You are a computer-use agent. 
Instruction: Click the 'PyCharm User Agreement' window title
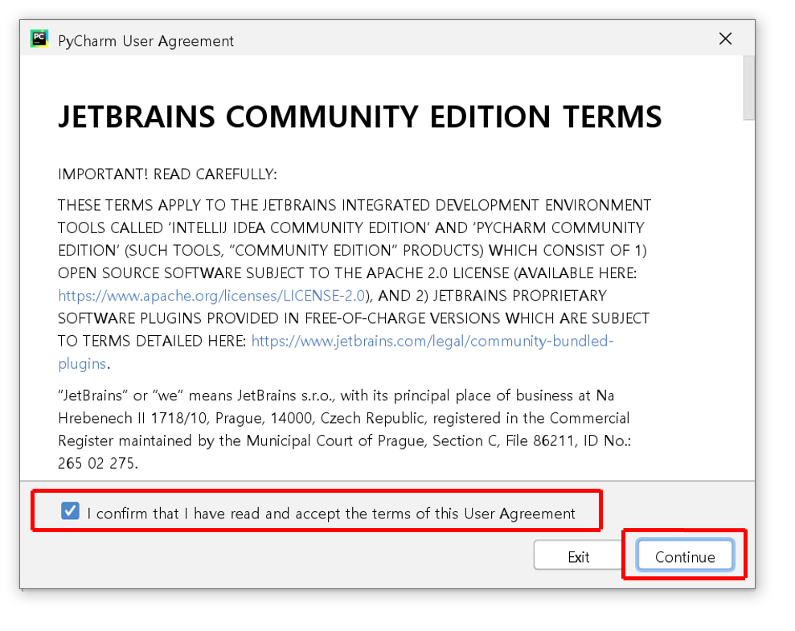pyautogui.click(x=145, y=41)
